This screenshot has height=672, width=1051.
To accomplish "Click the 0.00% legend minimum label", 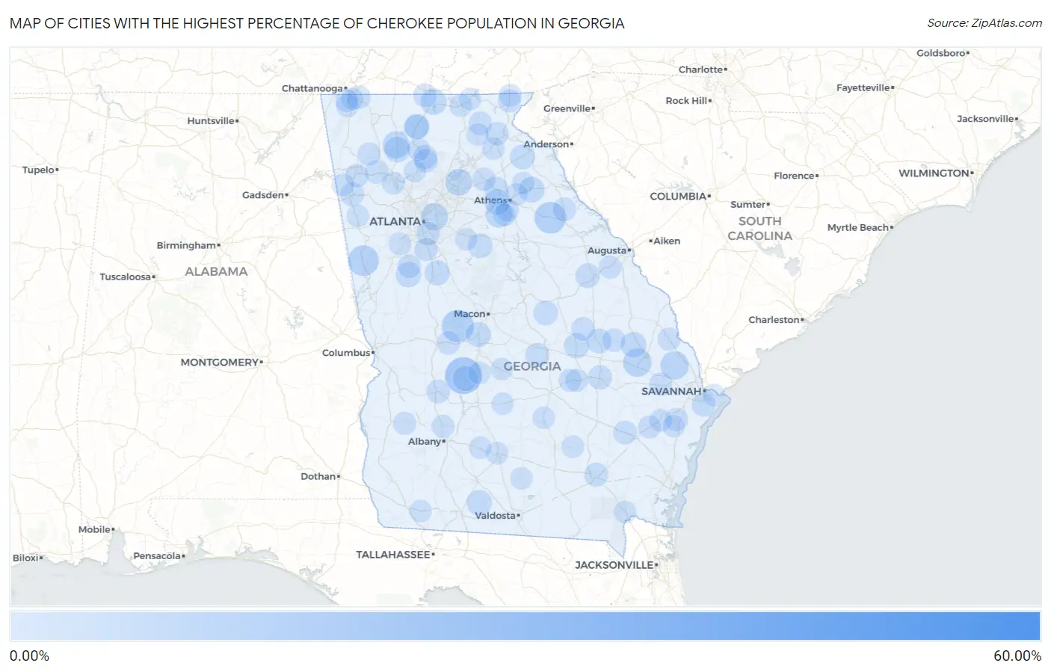I will click(29, 656).
